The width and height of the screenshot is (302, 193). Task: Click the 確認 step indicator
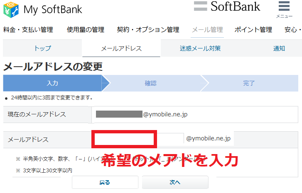point(151,83)
